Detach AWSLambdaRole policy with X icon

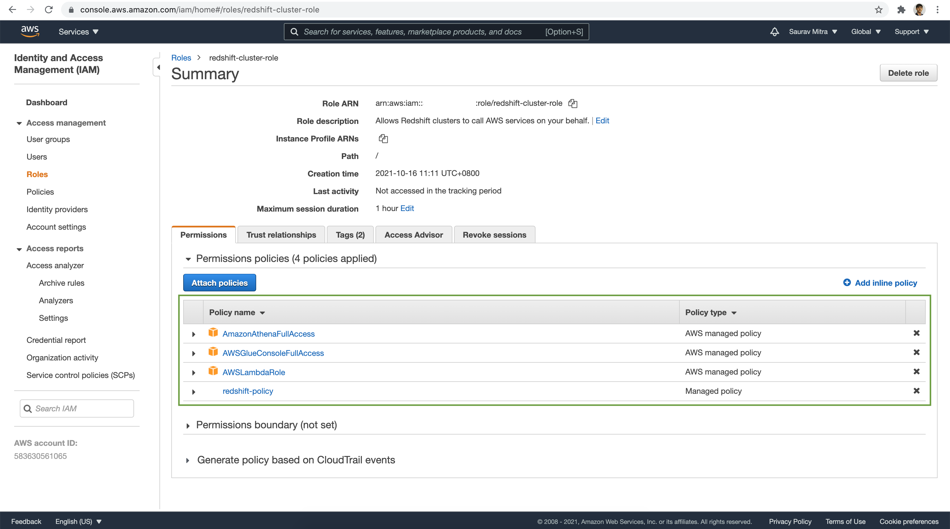click(x=916, y=371)
